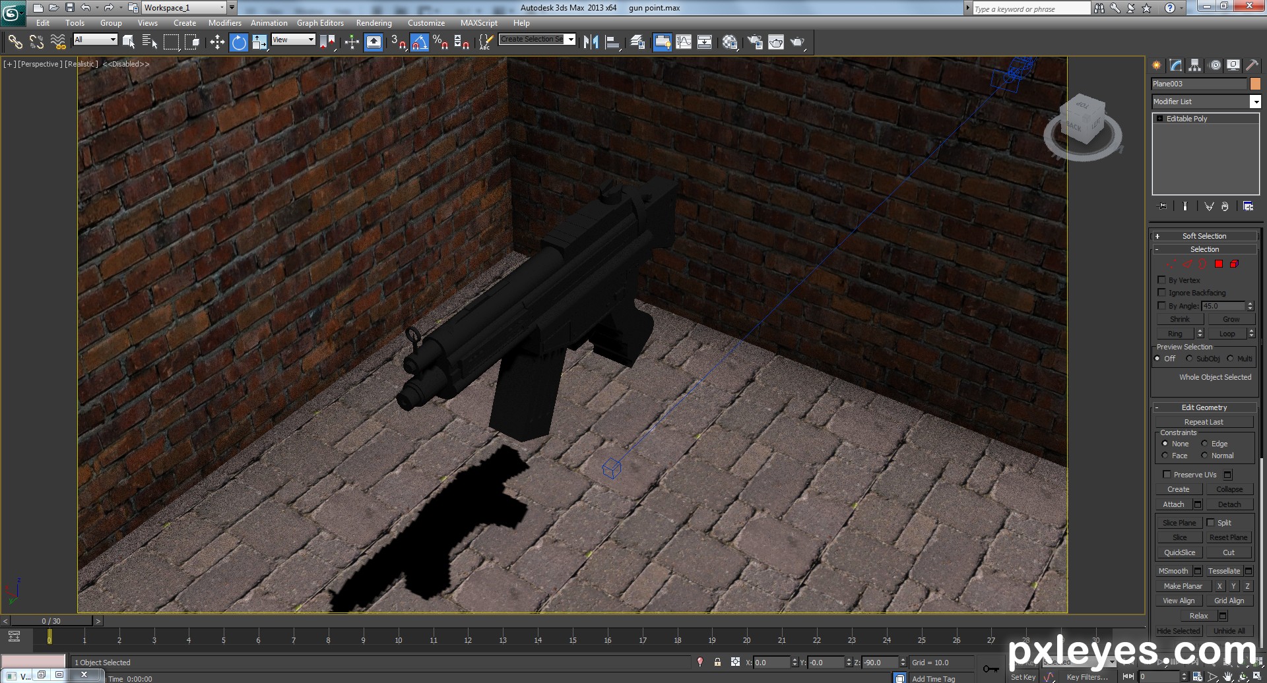Open the Rendering menu
Screen dimensions: 1267x683
coord(374,23)
